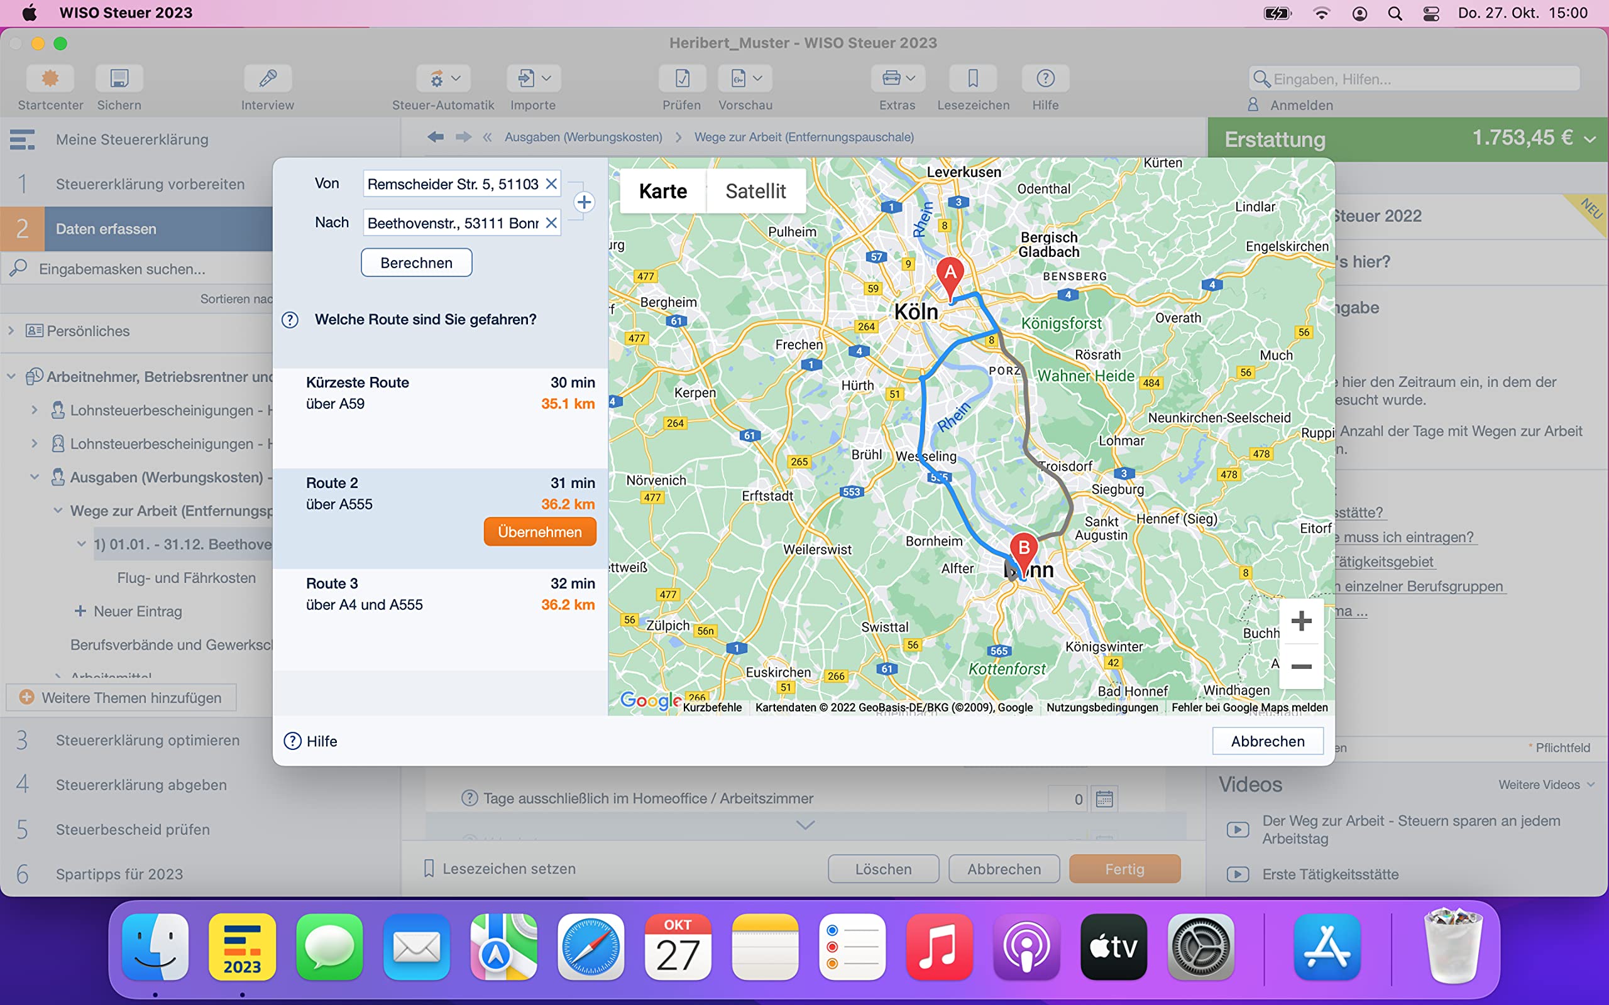This screenshot has width=1609, height=1005.
Task: Click map marker B in Bonn
Action: (x=1024, y=553)
